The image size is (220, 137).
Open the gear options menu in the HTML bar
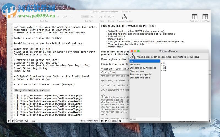coord(122,121)
